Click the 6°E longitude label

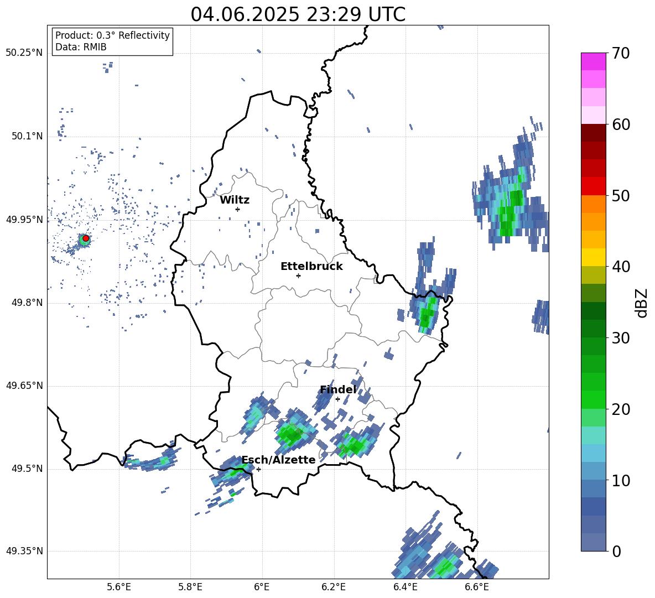click(262, 587)
